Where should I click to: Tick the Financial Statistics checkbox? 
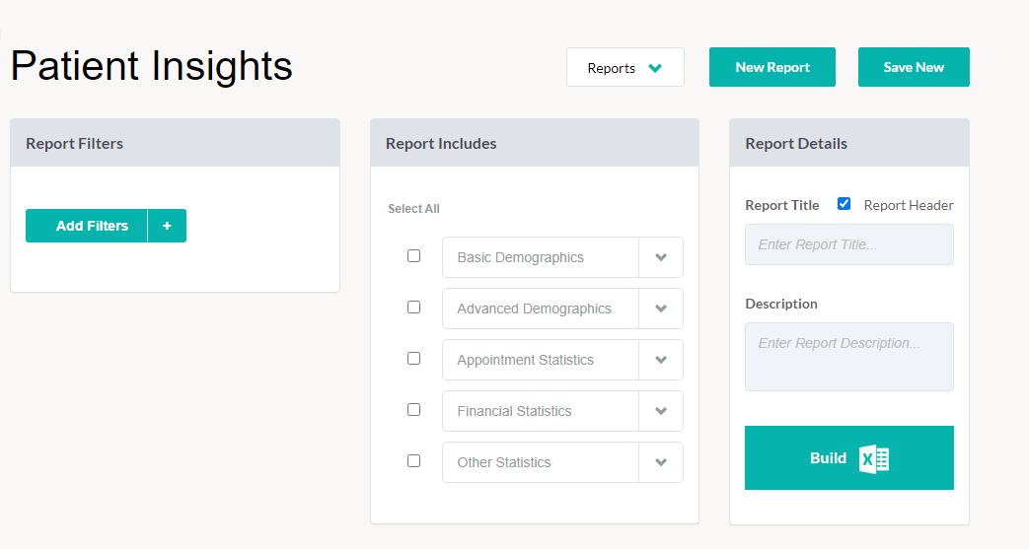pyautogui.click(x=413, y=409)
